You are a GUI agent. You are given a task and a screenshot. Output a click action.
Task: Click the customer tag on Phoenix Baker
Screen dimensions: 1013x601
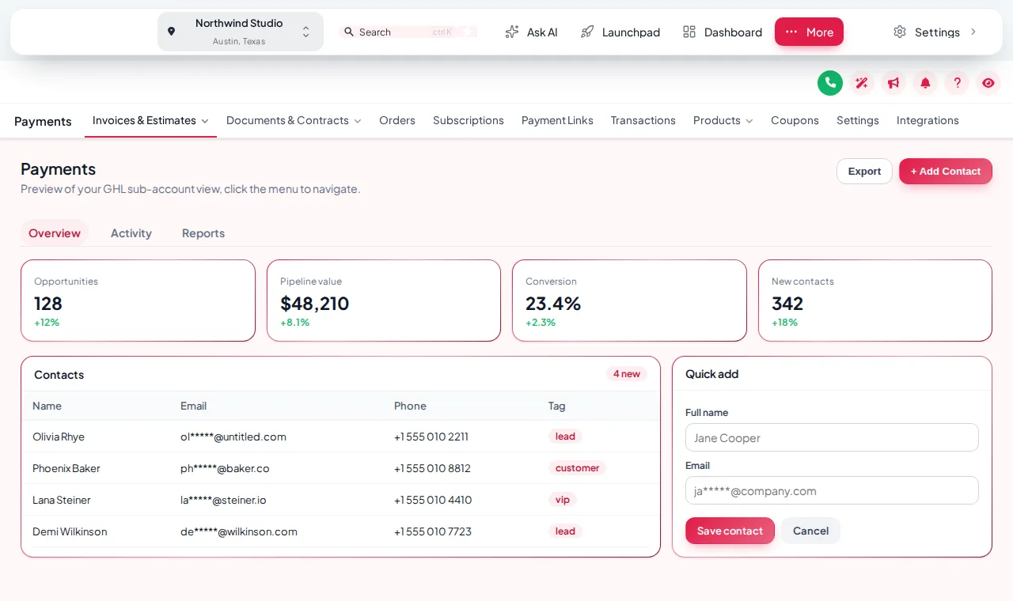click(577, 468)
